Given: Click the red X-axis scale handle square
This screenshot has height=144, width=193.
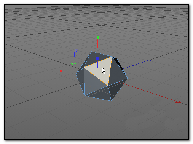Looking at the screenshot, I should tap(61, 71).
